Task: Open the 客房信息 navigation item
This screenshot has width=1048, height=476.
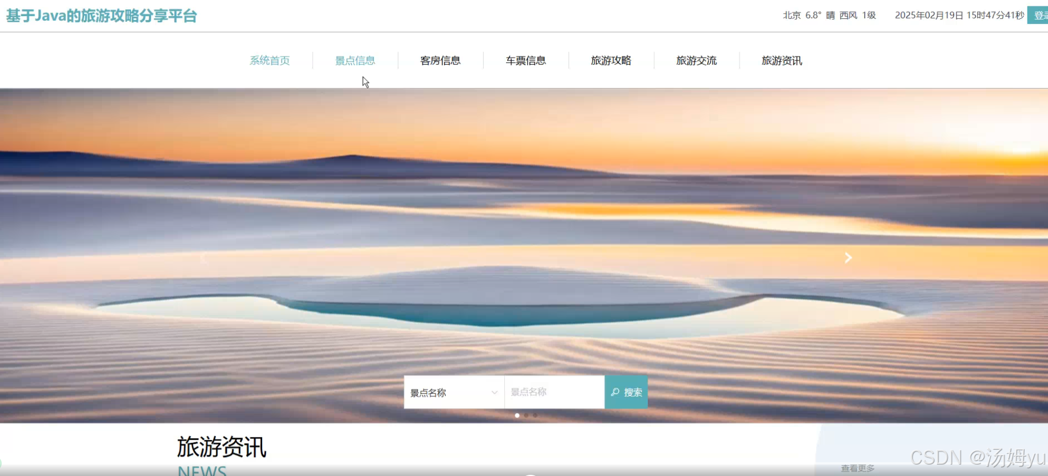Action: coord(440,61)
